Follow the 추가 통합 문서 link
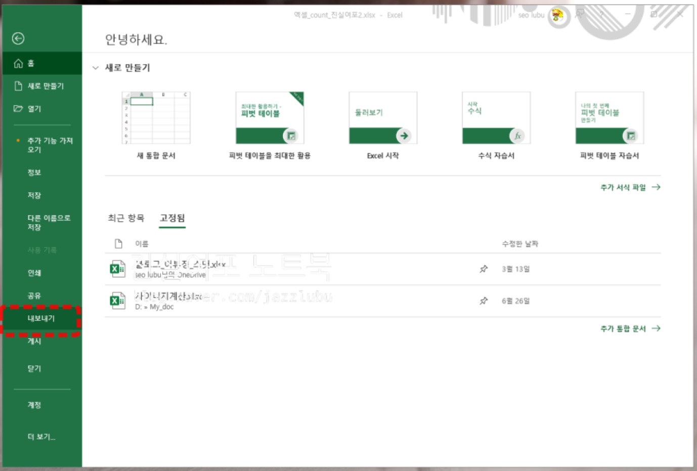Screen dimensions: 697x471 (x=630, y=328)
